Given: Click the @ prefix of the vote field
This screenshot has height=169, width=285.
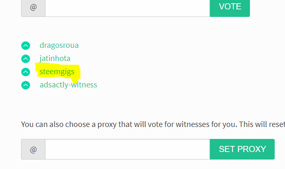Looking at the screenshot, I should click(33, 7).
